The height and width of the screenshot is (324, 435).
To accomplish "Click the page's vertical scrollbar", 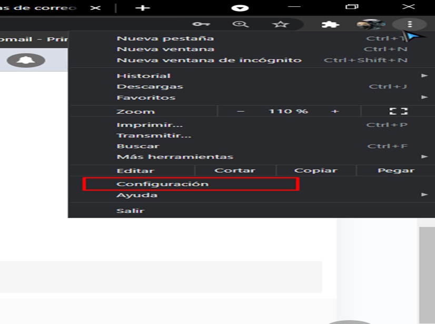I will tap(427, 275).
